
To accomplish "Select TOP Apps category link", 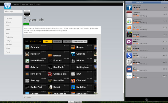I will coord(9,18).
